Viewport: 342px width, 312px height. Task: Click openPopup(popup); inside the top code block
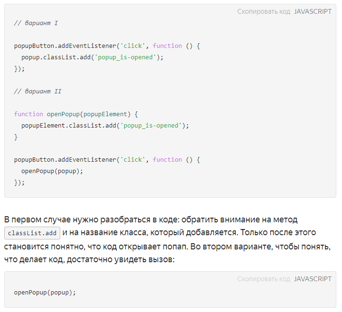pos(52,171)
